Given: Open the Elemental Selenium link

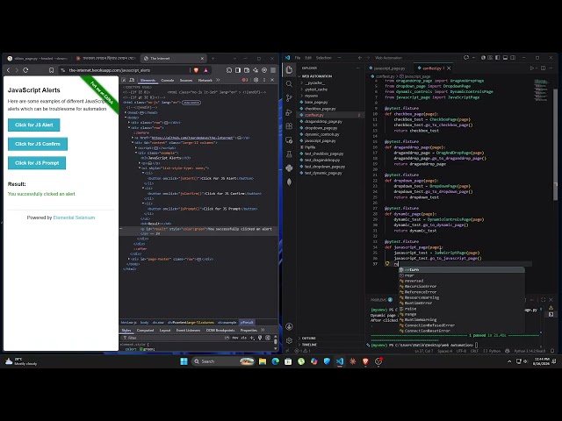Looking at the screenshot, I should tap(74, 218).
